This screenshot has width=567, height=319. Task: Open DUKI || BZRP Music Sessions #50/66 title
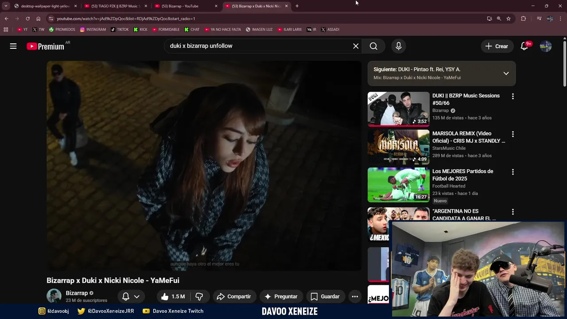[x=466, y=99]
